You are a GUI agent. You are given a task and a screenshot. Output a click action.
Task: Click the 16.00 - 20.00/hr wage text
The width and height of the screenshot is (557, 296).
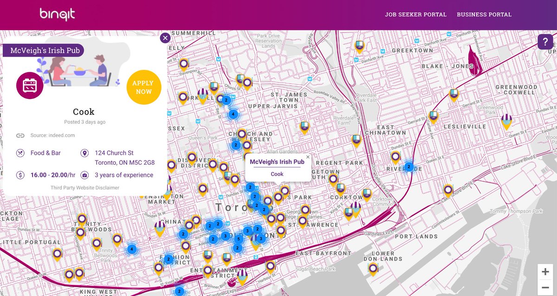click(x=53, y=175)
